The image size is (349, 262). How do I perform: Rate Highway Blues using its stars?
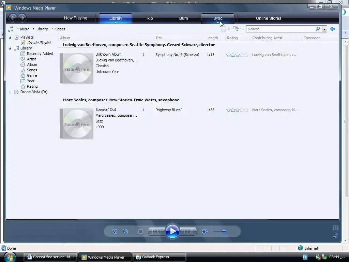click(x=237, y=110)
